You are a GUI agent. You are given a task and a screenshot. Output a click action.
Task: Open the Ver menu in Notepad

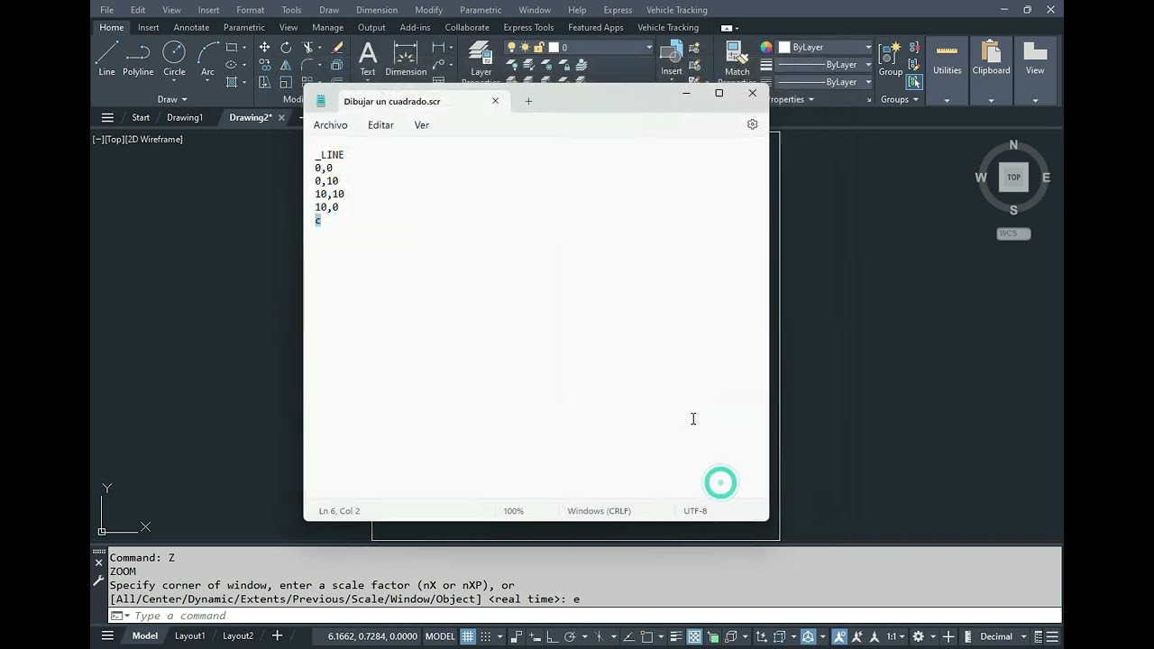tap(421, 125)
